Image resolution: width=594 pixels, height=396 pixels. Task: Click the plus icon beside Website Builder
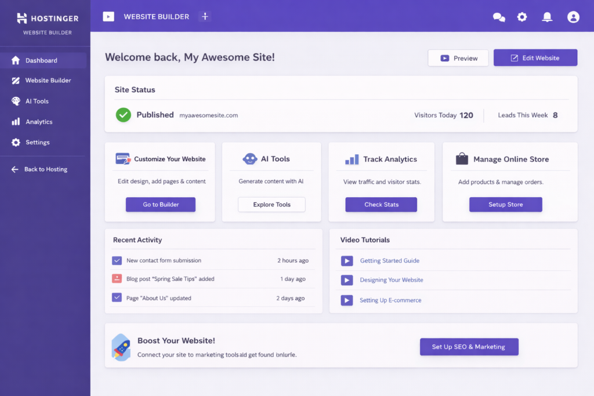204,17
